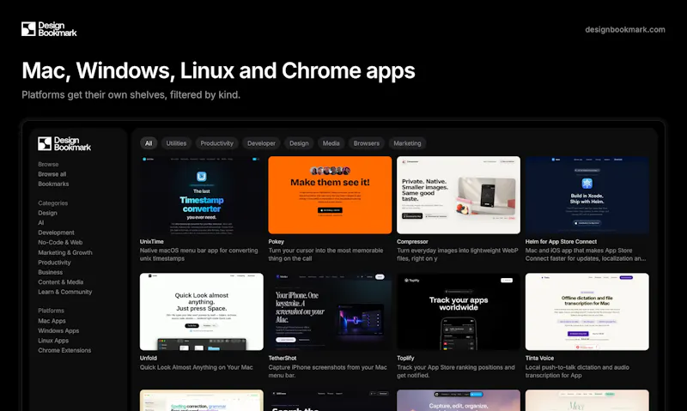Open Bookmarks in sidebar

click(53, 184)
